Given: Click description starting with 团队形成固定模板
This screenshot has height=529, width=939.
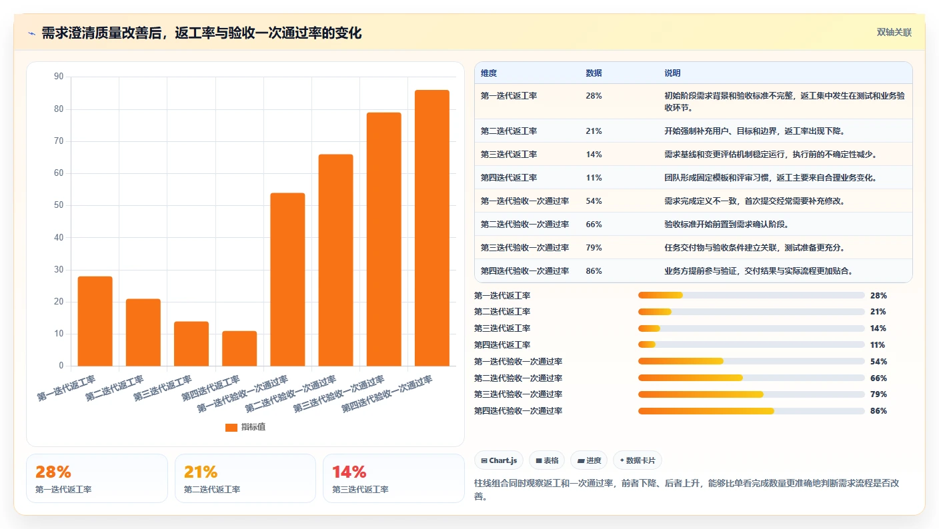Looking at the screenshot, I should coord(771,178).
